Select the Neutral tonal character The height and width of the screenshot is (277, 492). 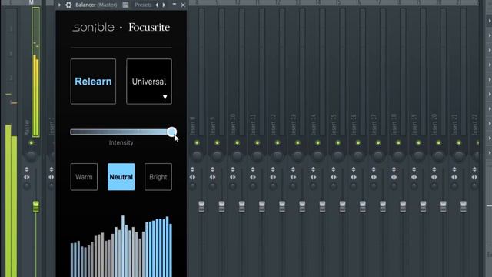tap(121, 177)
